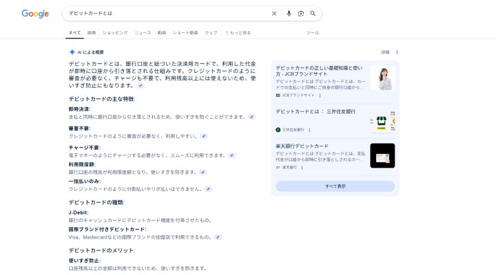Click the AI overview sparkle icon
496x275 pixels.
pyautogui.click(x=72, y=52)
